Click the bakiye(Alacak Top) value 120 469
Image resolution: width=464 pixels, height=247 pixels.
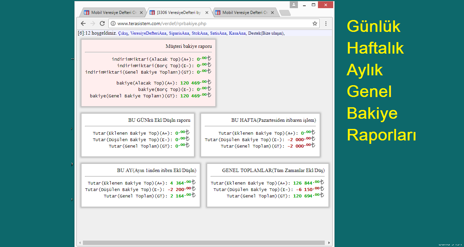pyautogui.click(x=196, y=82)
